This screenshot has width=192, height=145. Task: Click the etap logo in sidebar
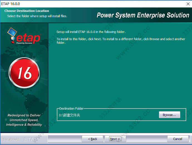pos(24,36)
